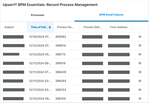This screenshot has height=103, width=149.
Task: Select process number 398814 cell
Action: click(60, 45)
